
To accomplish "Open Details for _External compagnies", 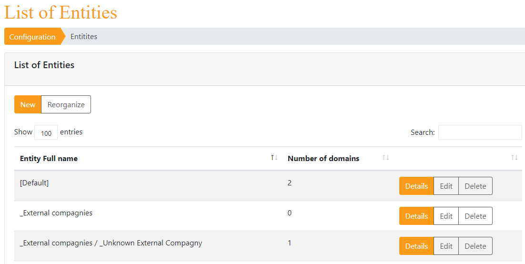I will click(x=416, y=216).
